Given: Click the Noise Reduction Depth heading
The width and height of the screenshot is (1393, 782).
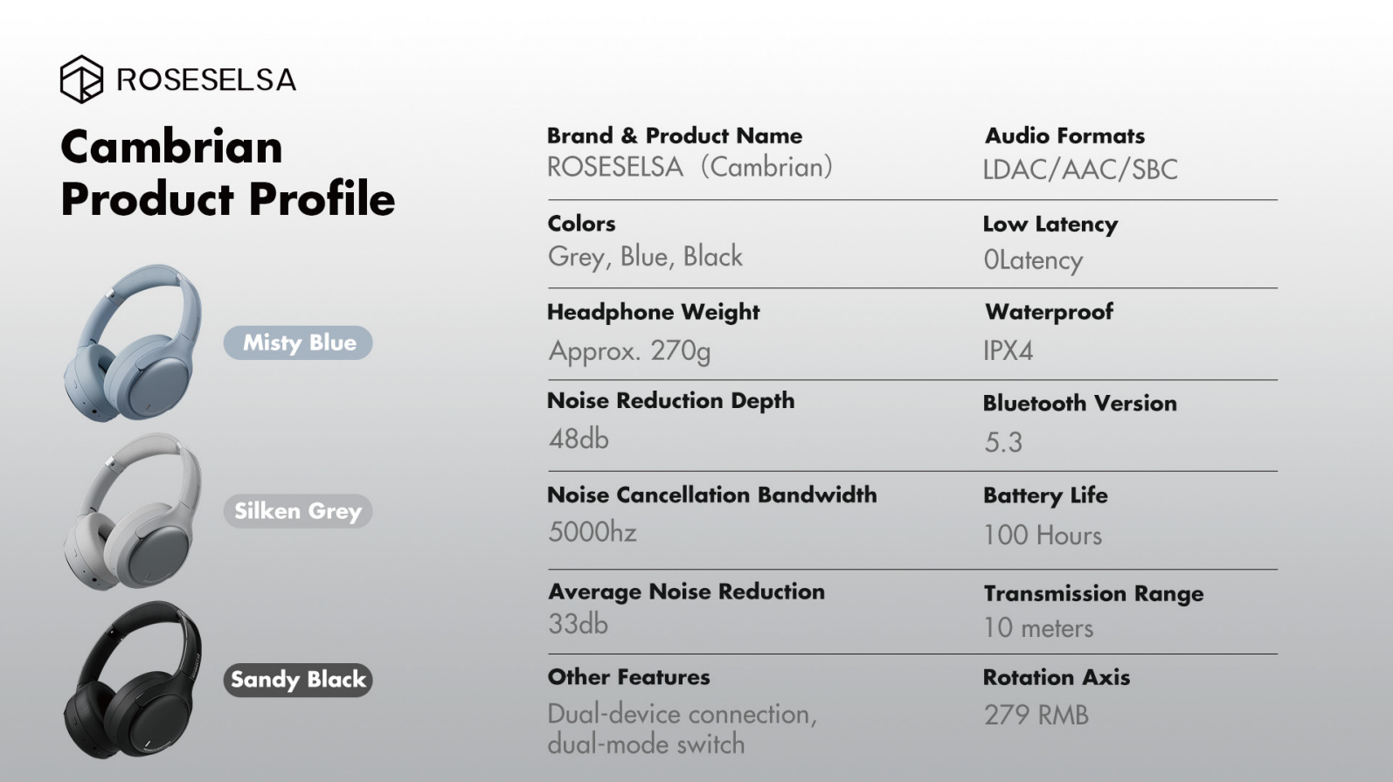Looking at the screenshot, I should coord(670,400).
